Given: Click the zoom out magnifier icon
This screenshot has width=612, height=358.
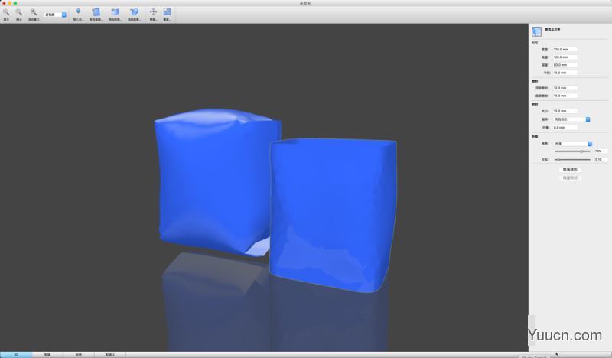Looking at the screenshot, I should pos(18,12).
